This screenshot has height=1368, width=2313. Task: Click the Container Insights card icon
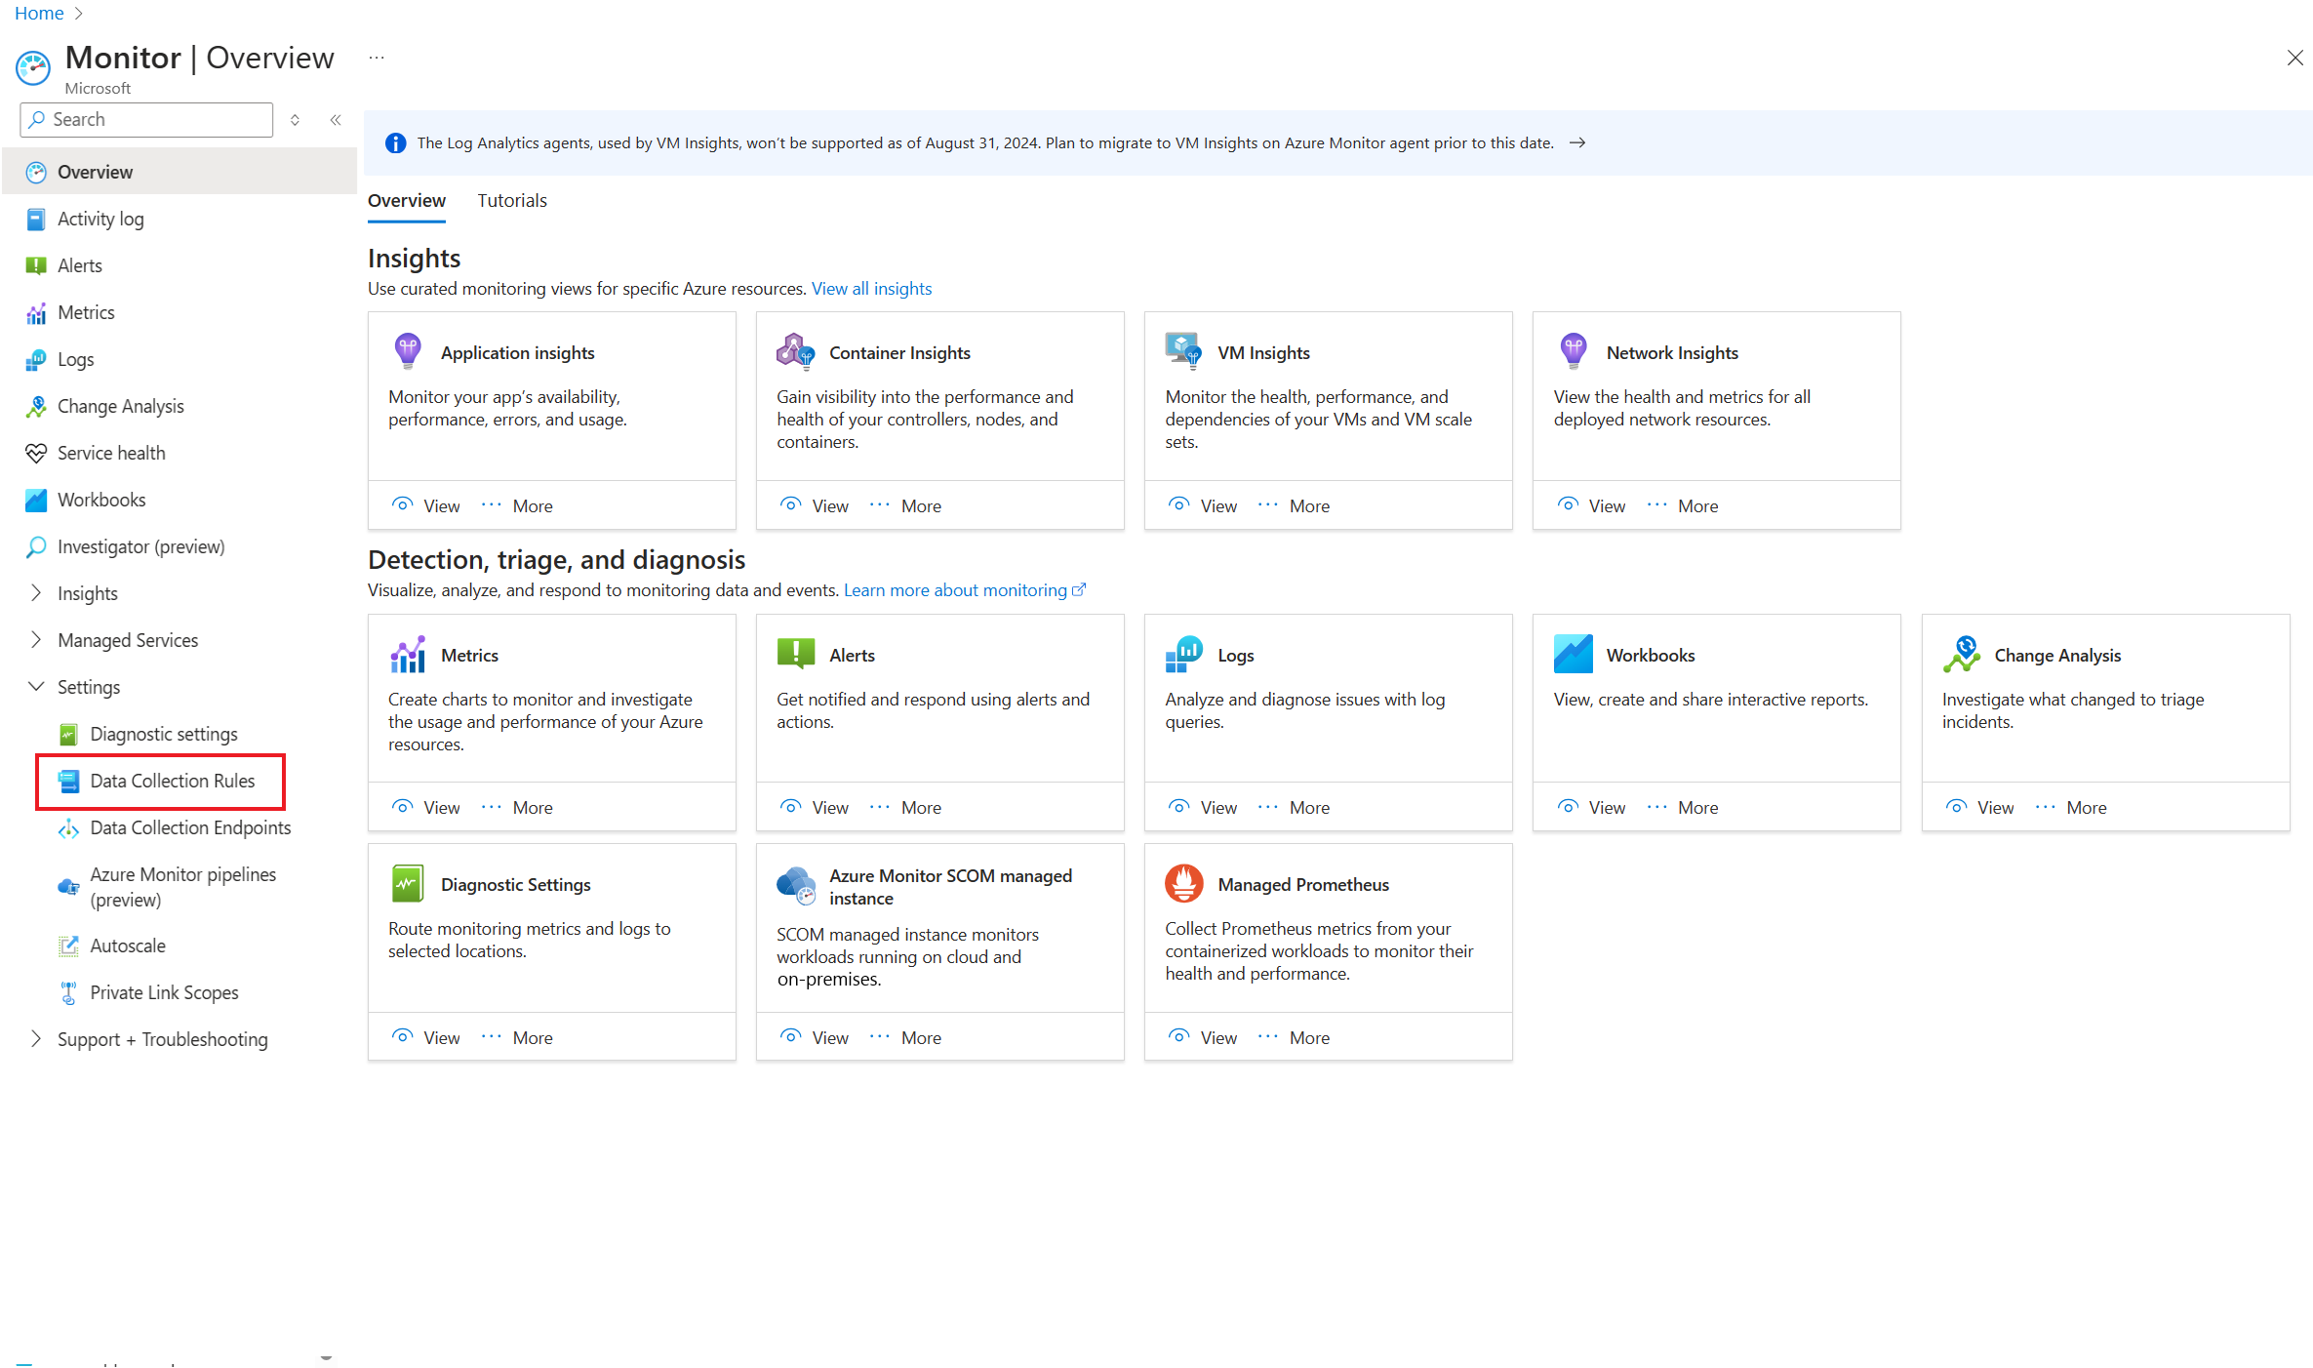tap(795, 351)
